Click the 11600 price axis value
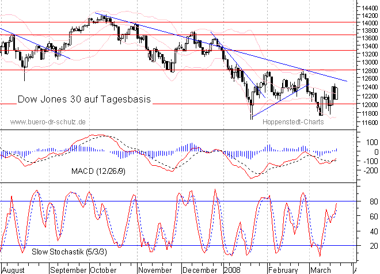This screenshot has width=380, height=274. pyautogui.click(x=367, y=123)
